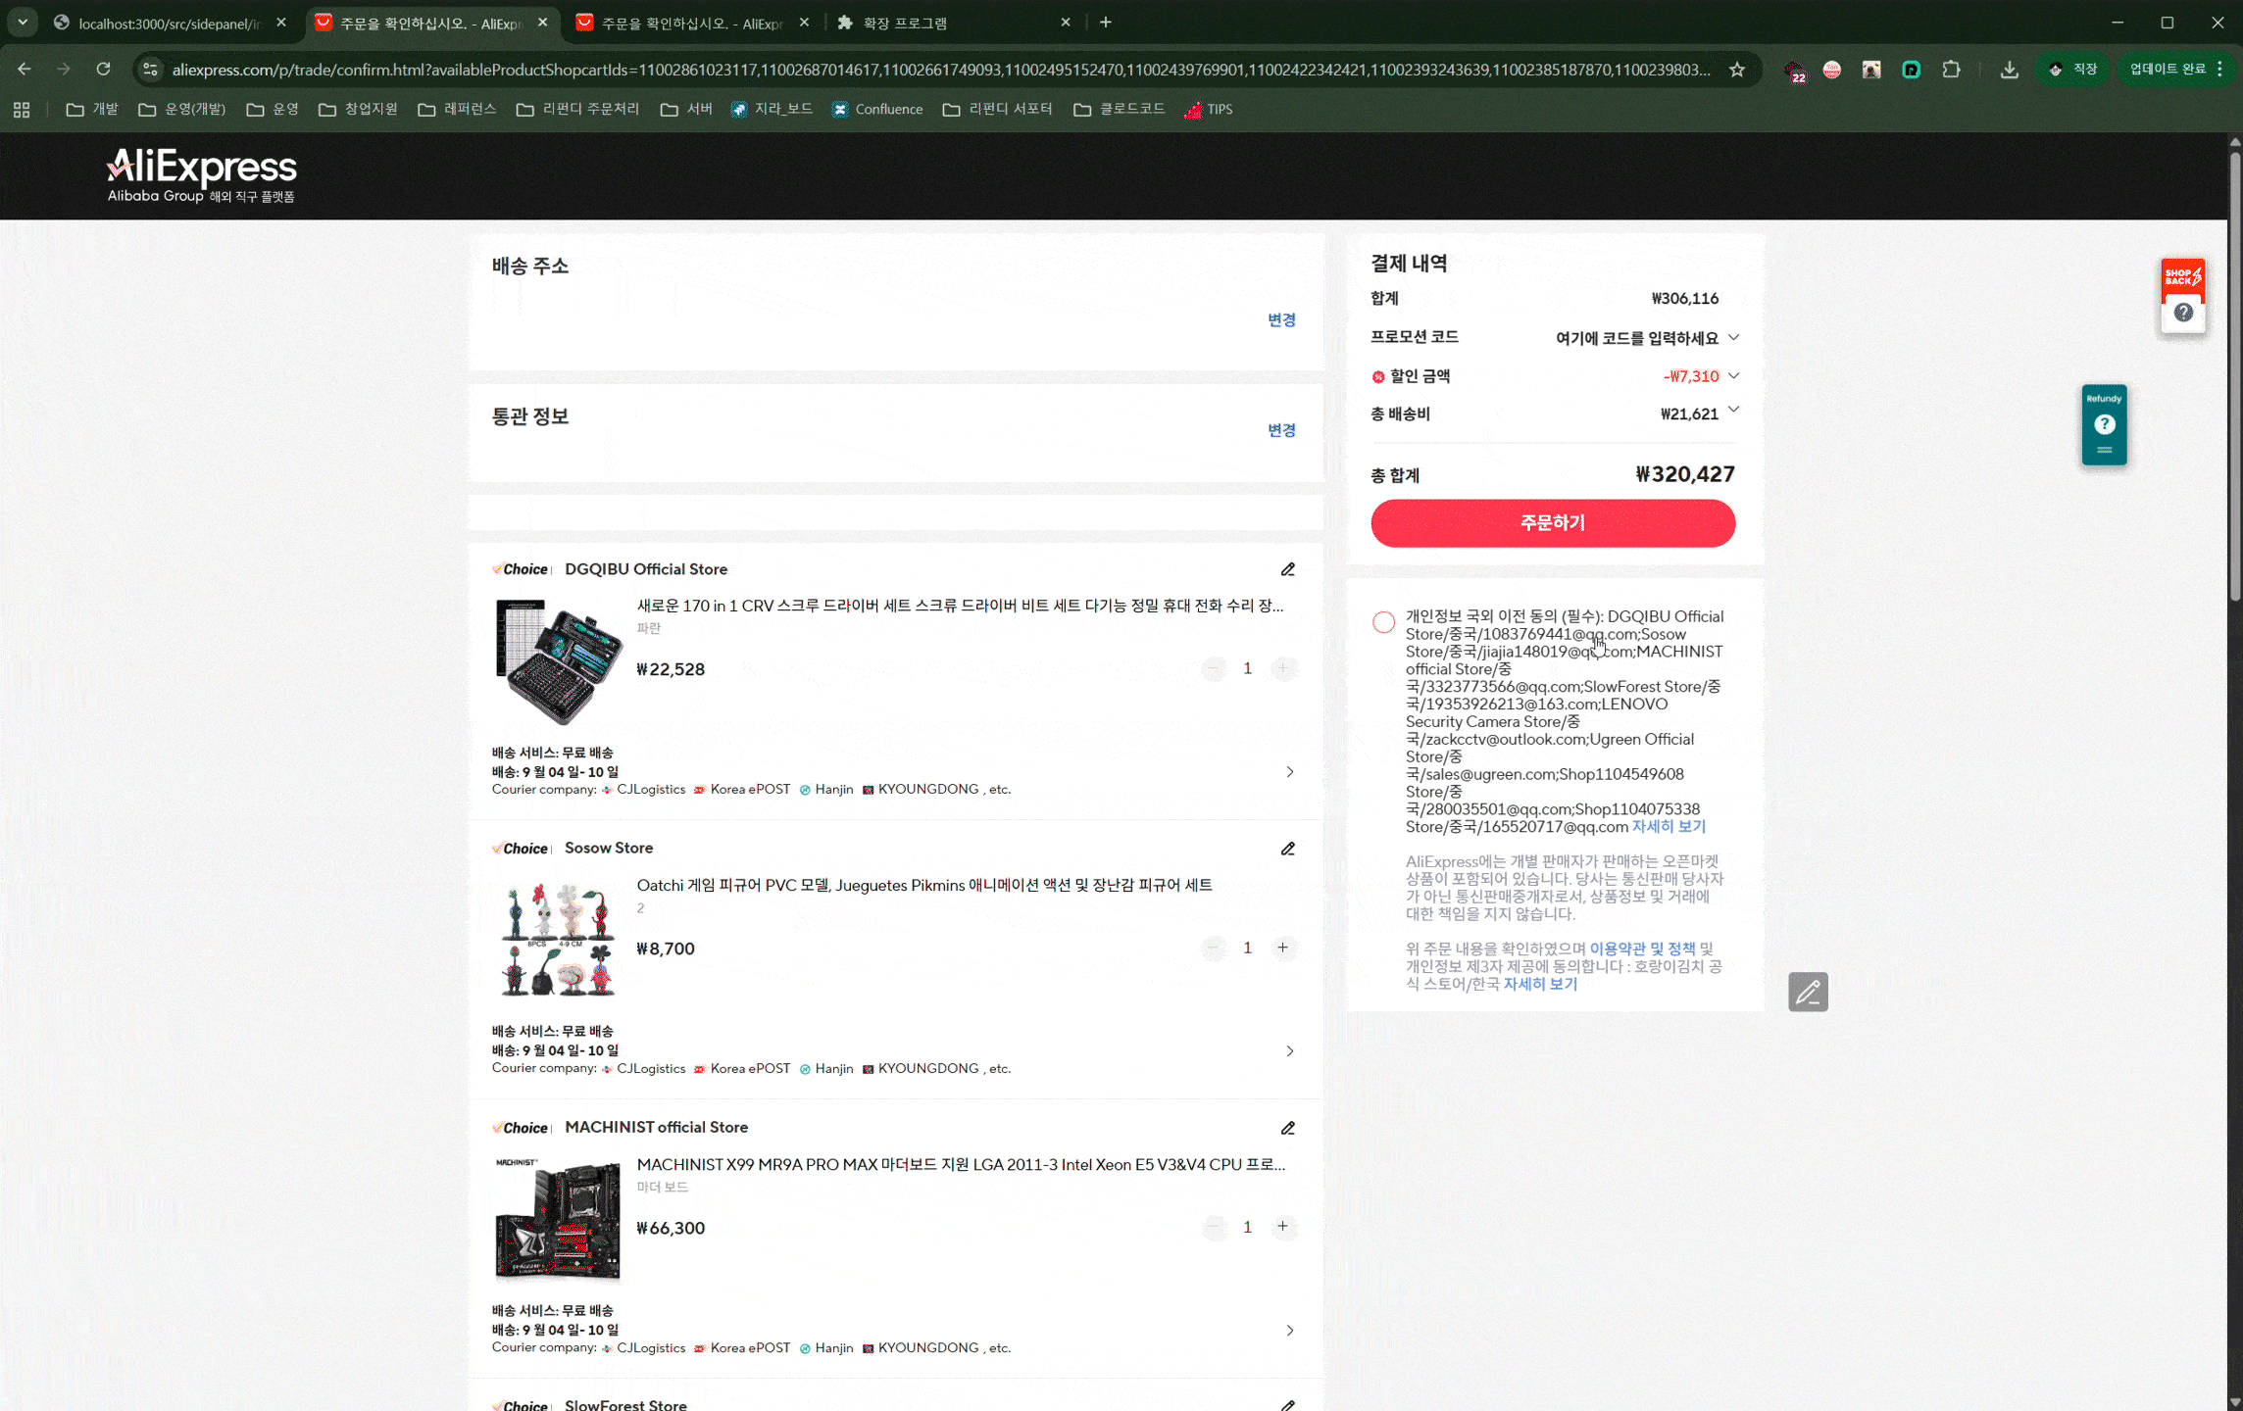Reload the page

tap(103, 70)
